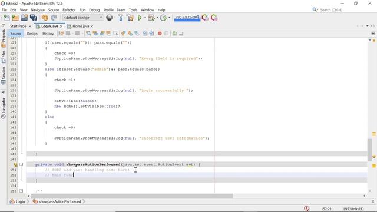This screenshot has height=212, width=377.
Task: Switch to the Start Page tab
Action: (x=18, y=26)
